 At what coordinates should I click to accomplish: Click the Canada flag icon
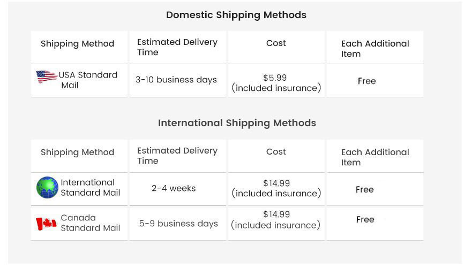47,224
